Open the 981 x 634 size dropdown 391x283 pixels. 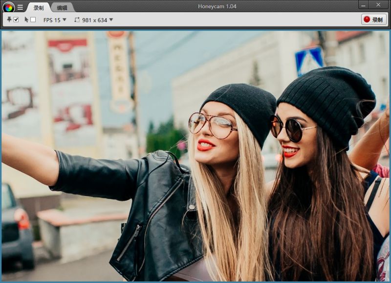95,20
